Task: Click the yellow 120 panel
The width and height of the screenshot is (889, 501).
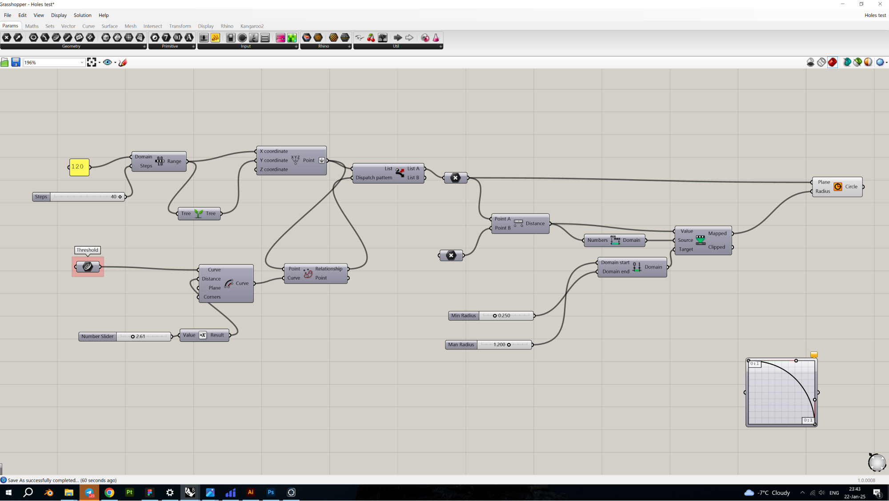Action: 79,167
